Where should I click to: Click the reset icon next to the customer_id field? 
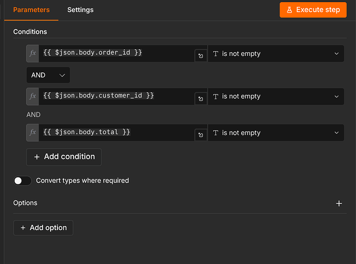point(201,99)
